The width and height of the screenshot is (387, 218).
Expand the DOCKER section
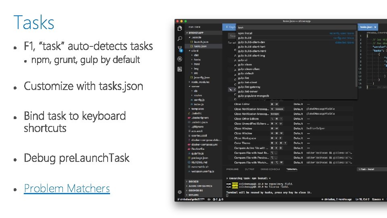pos(193,181)
